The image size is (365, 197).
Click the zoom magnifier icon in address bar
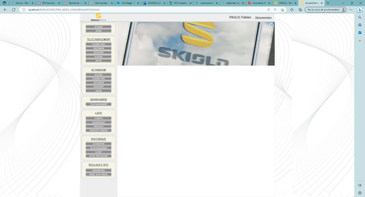(x=275, y=10)
